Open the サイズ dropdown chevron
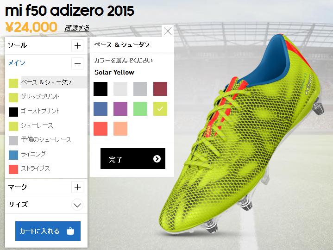Image resolution: width=333 pixels, height=250 pixels. [77, 205]
